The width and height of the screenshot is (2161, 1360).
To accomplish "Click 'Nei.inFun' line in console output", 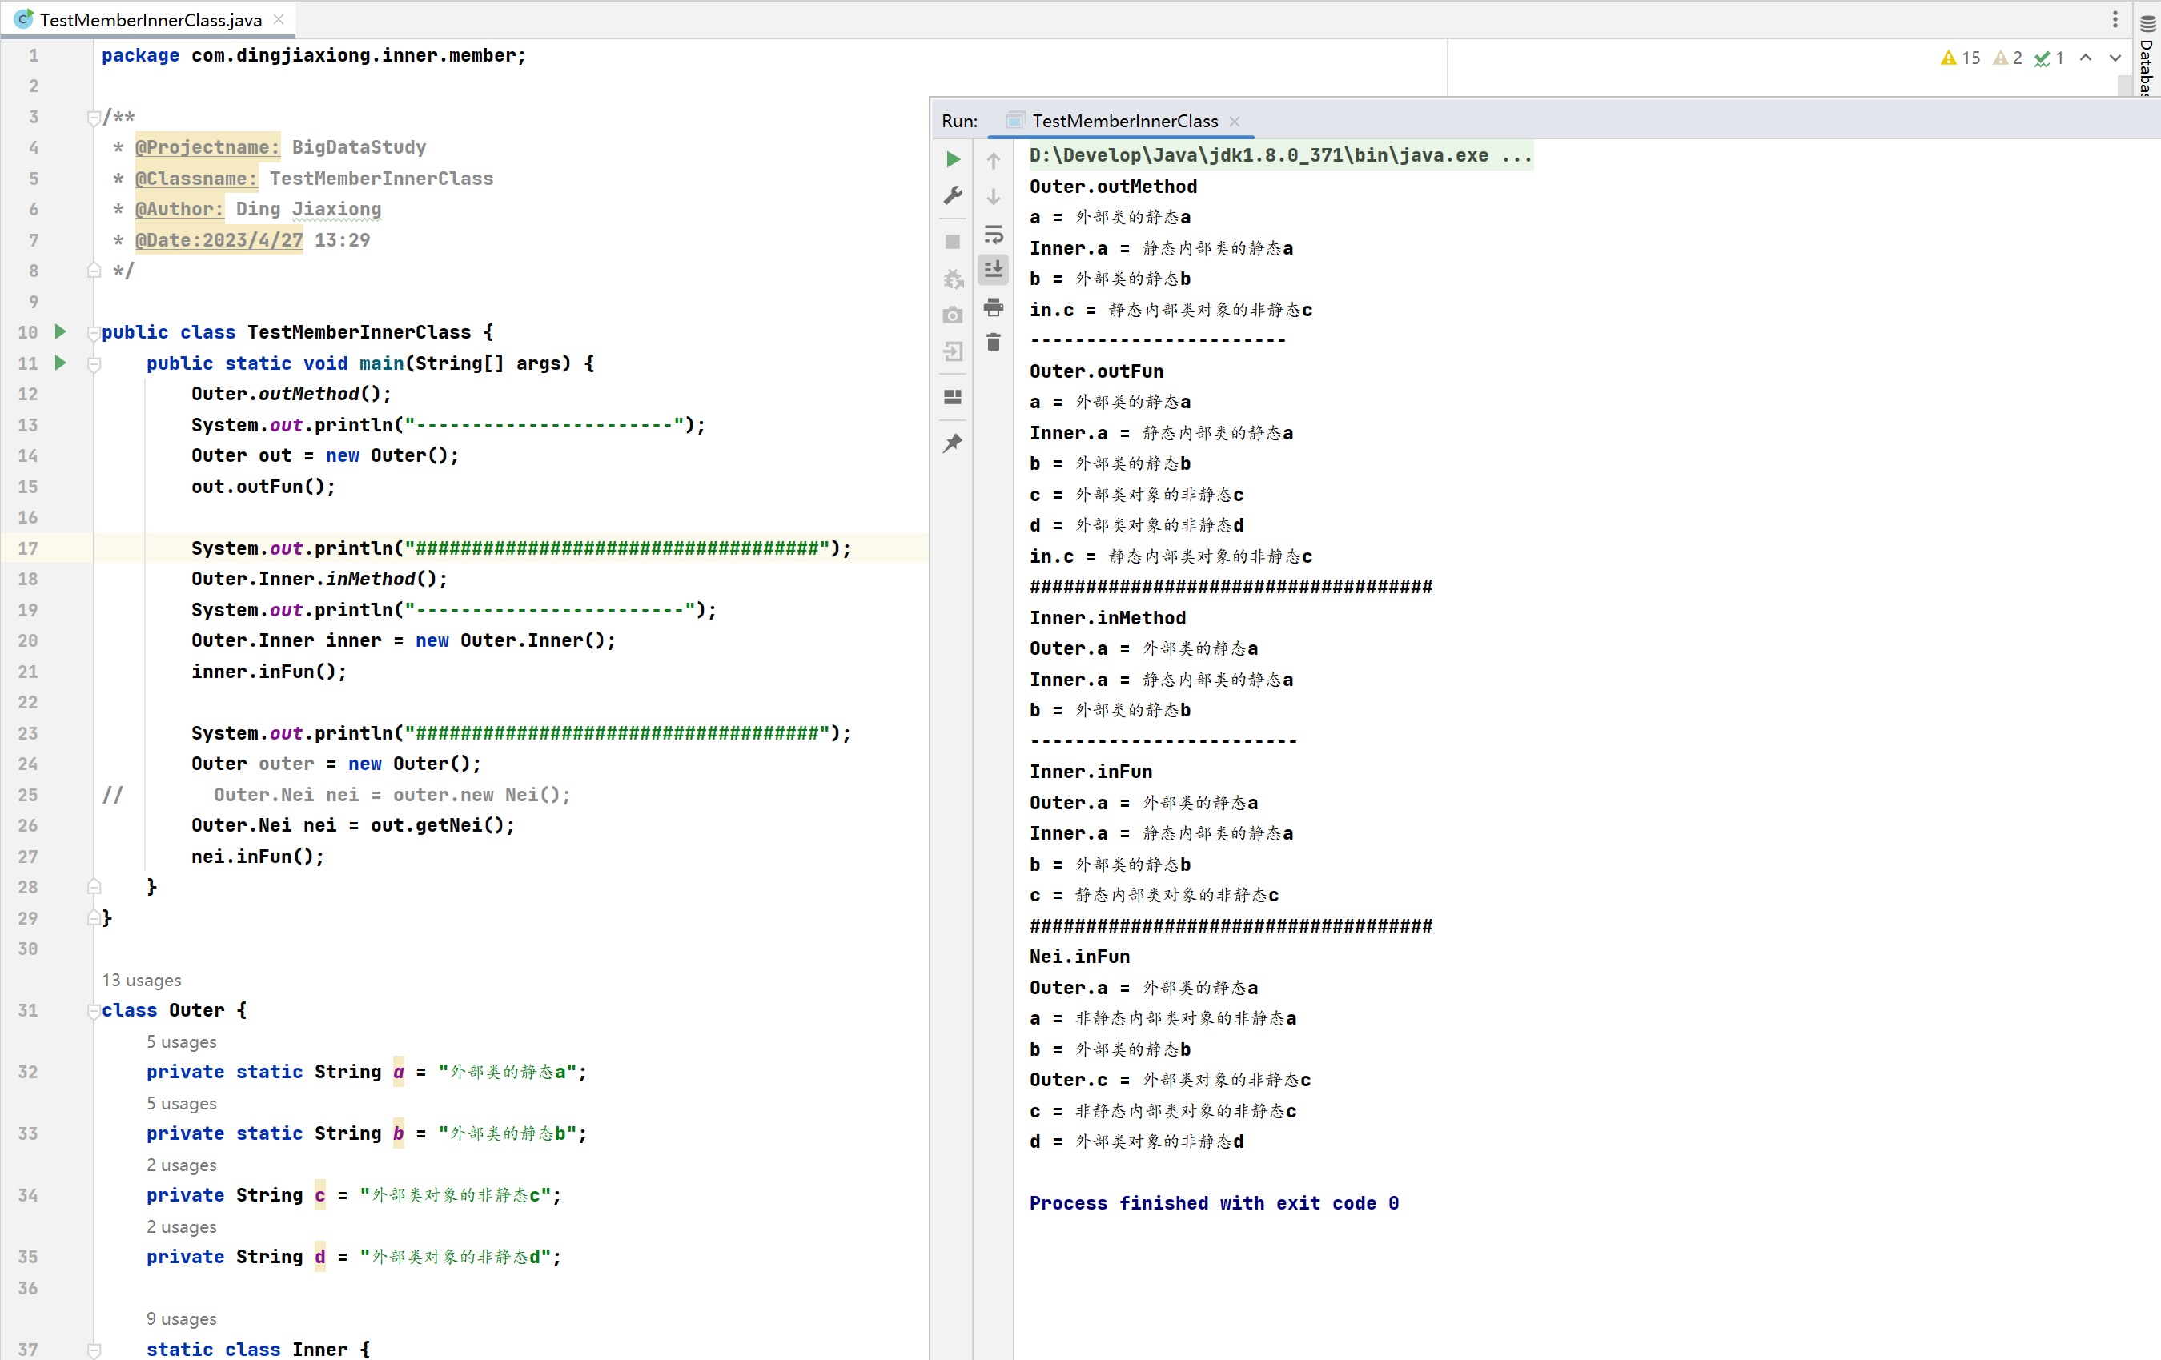I will coord(1079,957).
